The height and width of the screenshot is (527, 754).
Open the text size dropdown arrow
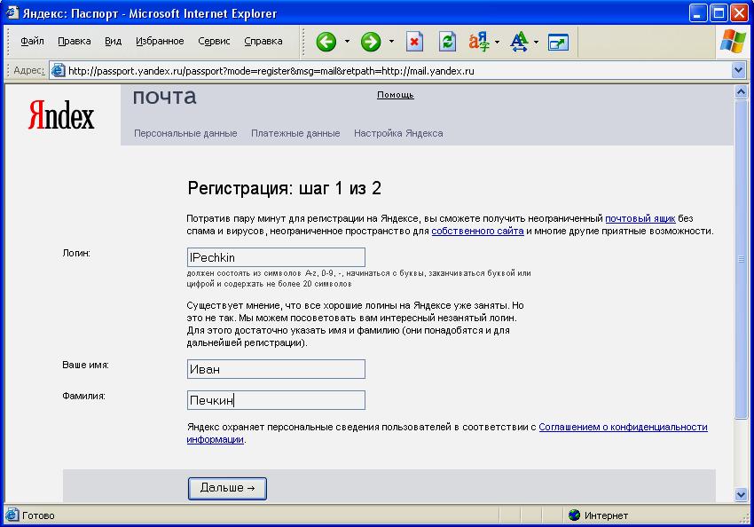point(536,42)
